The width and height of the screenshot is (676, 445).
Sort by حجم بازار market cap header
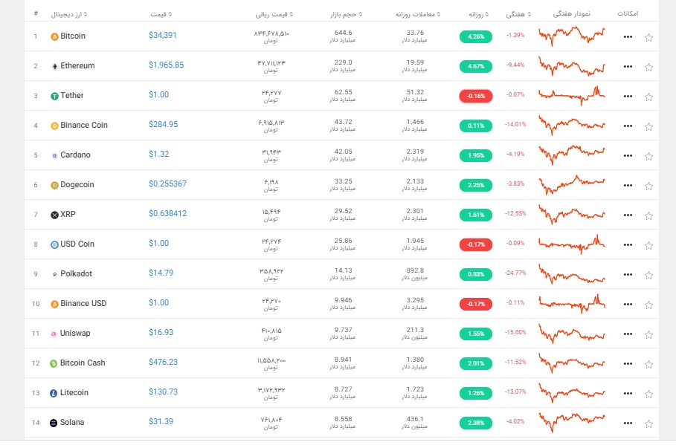(347, 14)
